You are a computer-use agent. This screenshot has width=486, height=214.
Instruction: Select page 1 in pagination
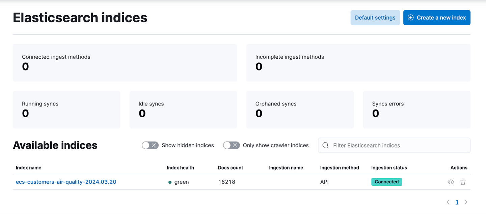point(457,202)
